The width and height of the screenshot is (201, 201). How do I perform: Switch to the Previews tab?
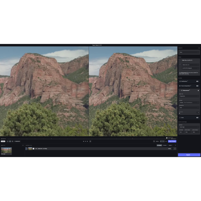coord(165,145)
